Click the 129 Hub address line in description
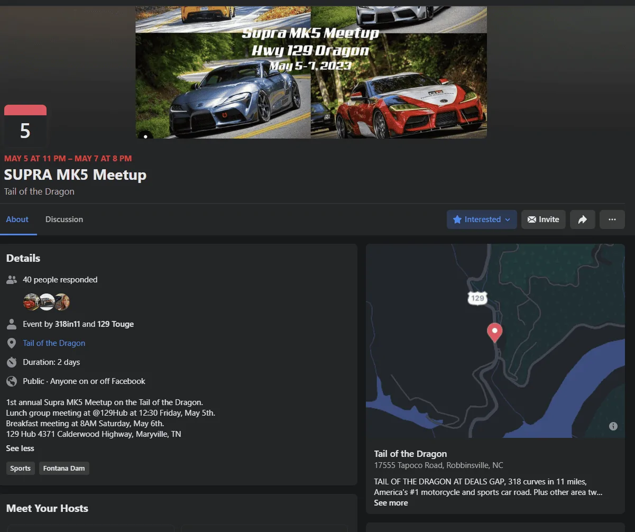The height and width of the screenshot is (532, 635). click(94, 434)
